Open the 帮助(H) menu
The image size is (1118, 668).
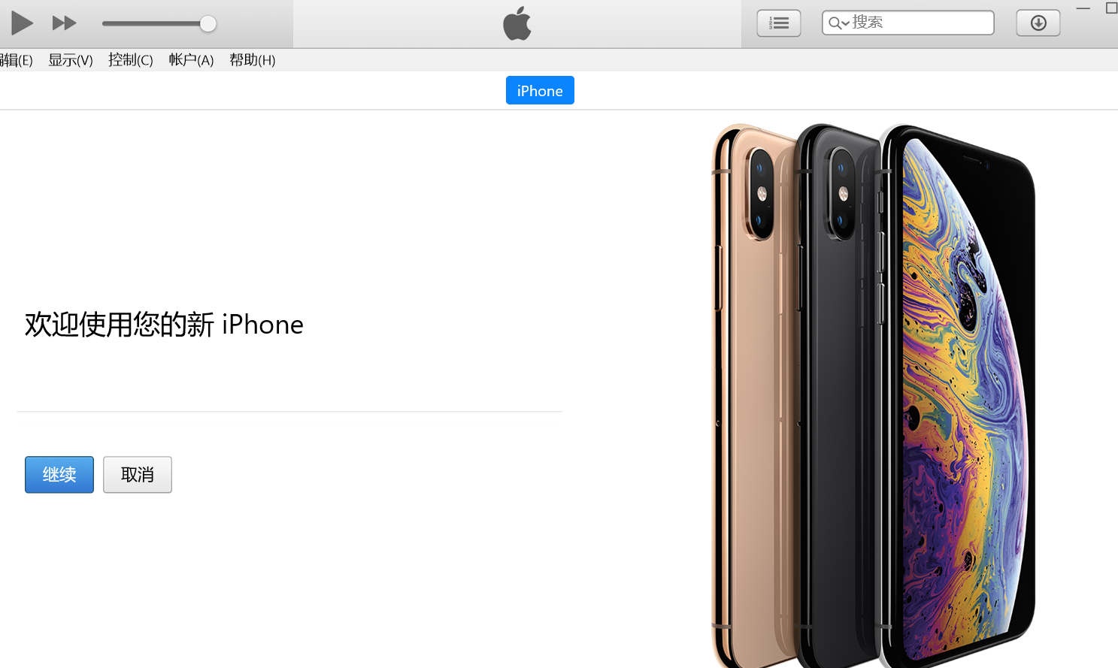253,60
